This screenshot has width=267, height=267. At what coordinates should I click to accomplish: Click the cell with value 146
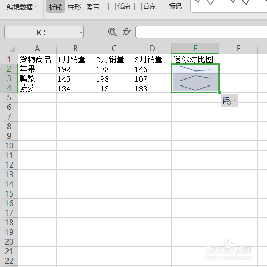tap(152, 69)
